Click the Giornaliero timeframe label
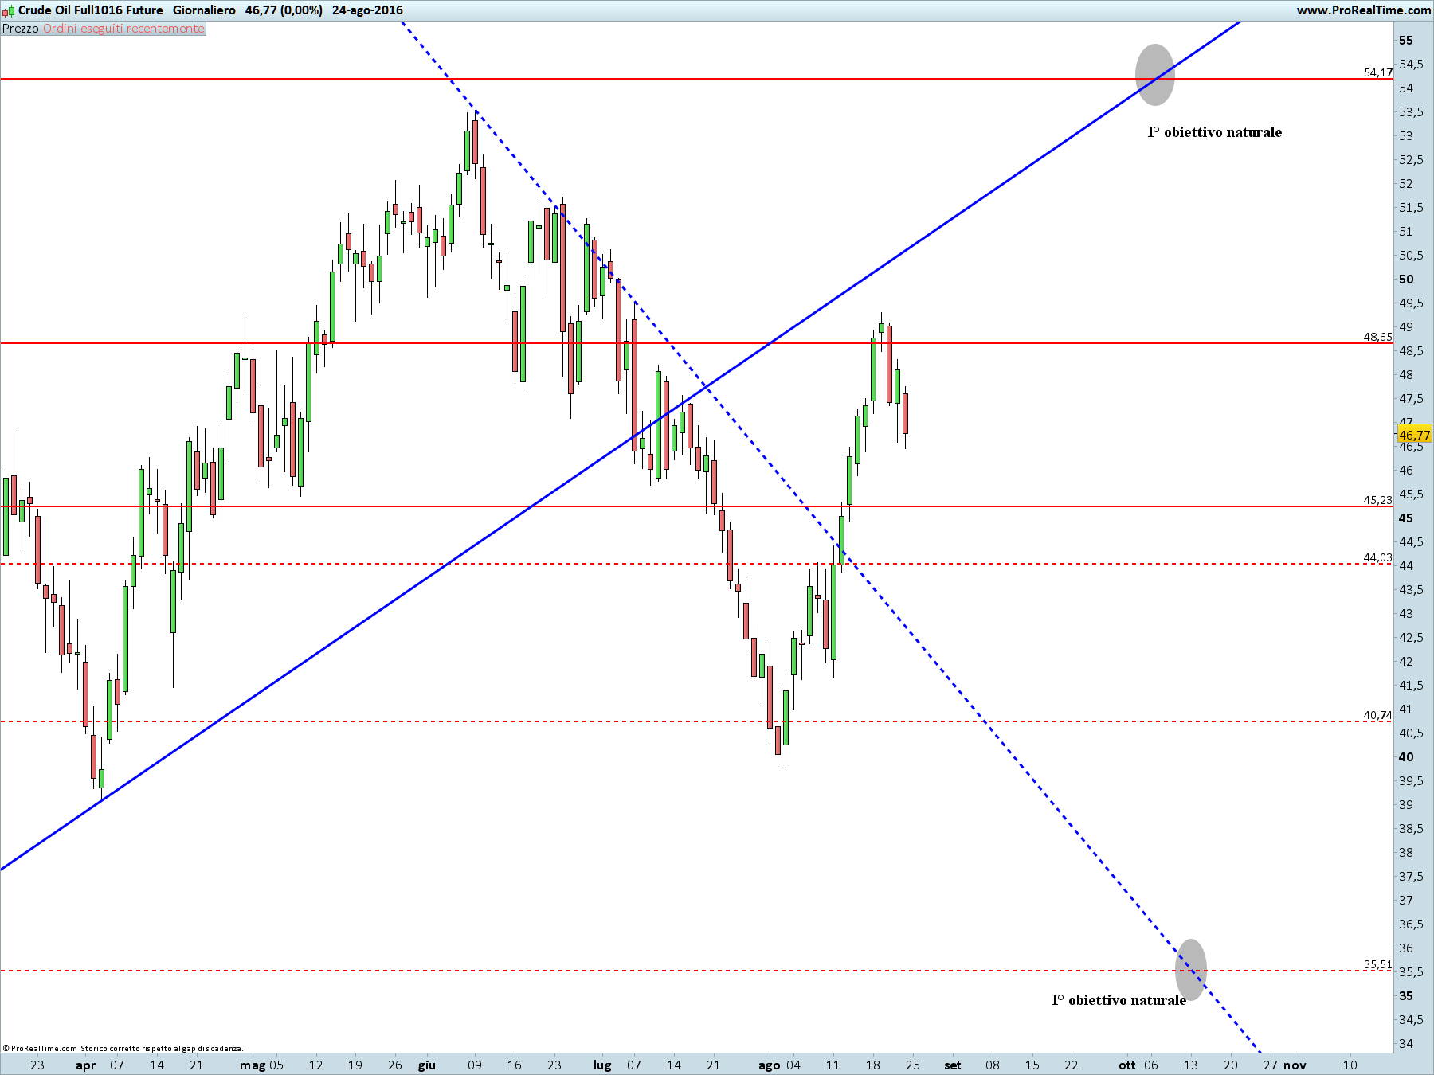 point(204,10)
